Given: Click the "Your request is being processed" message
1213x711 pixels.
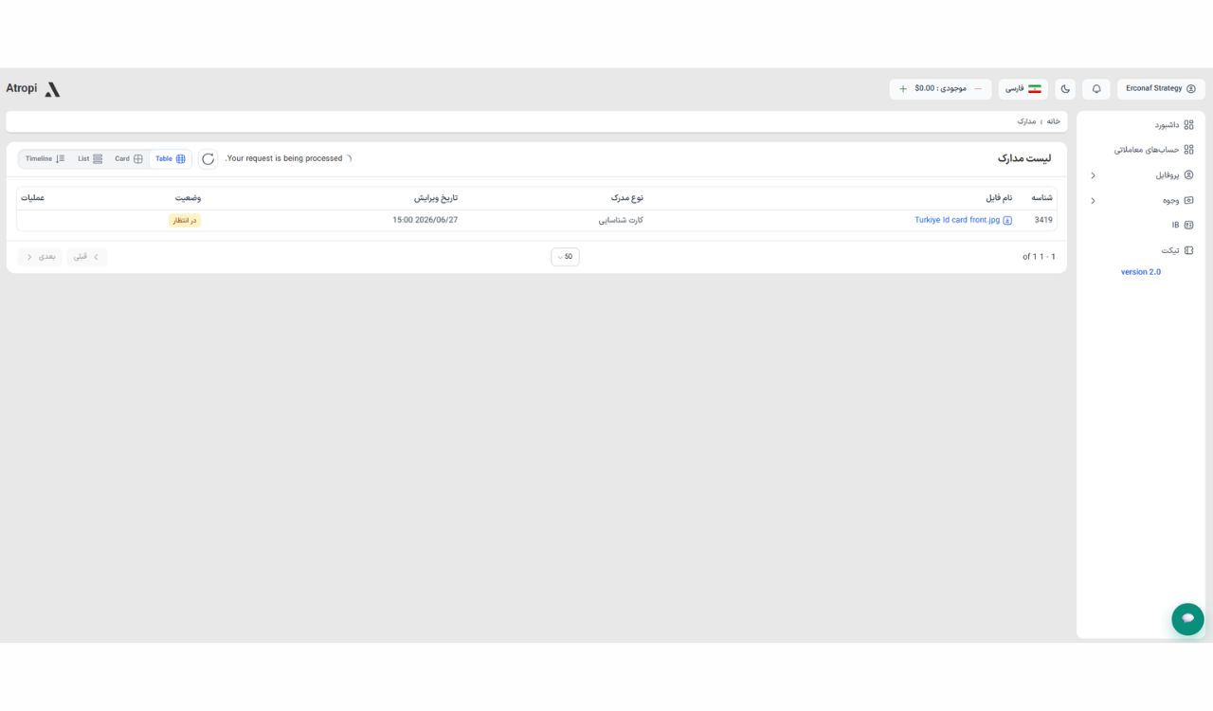Looking at the screenshot, I should (x=284, y=159).
